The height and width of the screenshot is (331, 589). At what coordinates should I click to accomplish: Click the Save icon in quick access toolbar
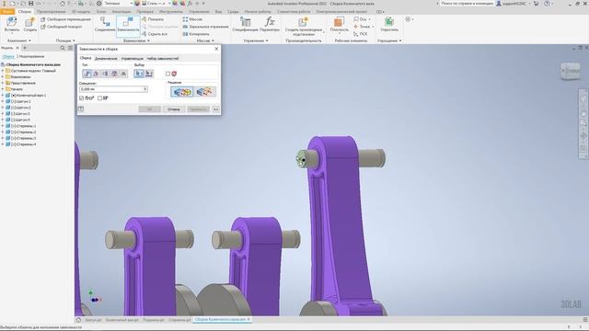point(30,4)
